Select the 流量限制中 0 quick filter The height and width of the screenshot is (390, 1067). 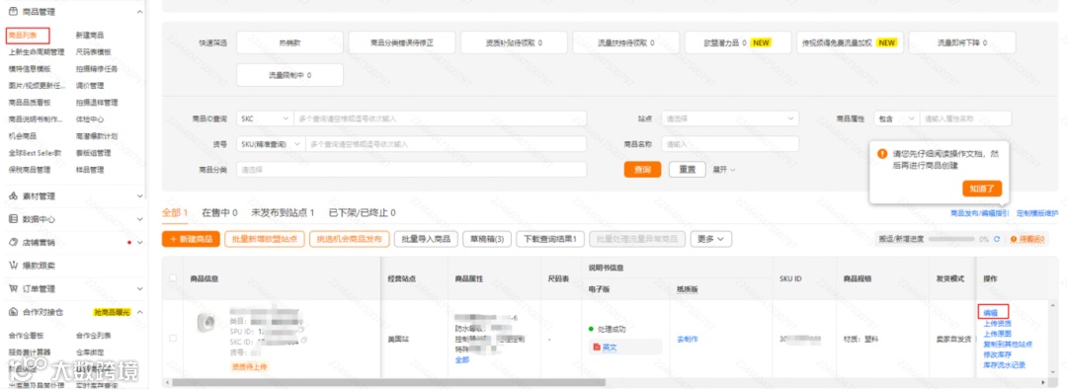[x=289, y=75]
